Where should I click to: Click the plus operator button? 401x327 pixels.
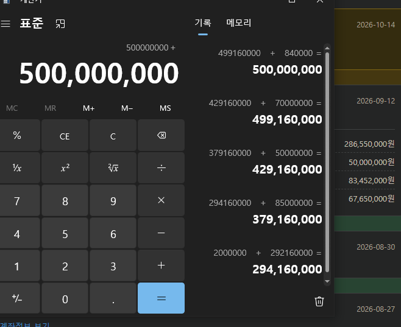(161, 265)
